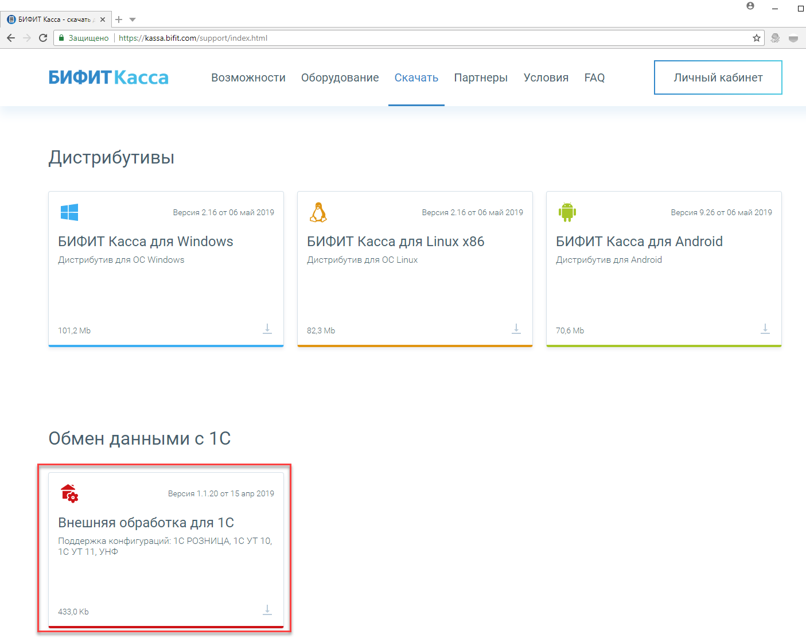Viewport: 806px width, 638px height.
Task: Click the Windows logo icon
Action: [69, 212]
